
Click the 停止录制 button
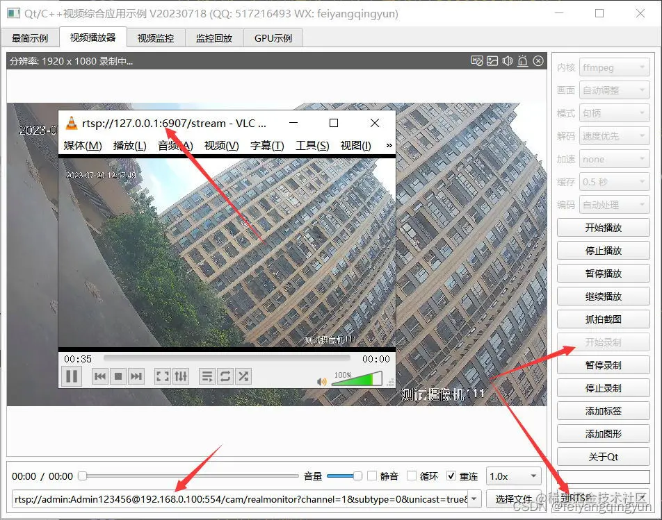coord(604,388)
